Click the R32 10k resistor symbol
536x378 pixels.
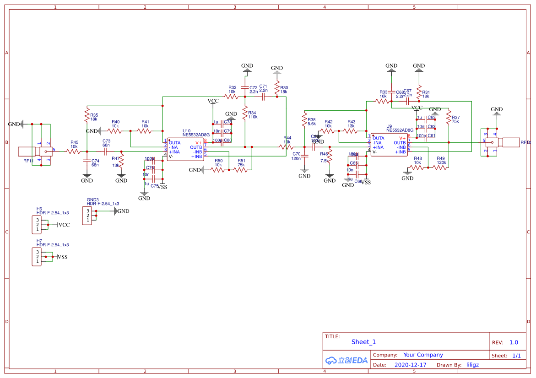(x=232, y=97)
